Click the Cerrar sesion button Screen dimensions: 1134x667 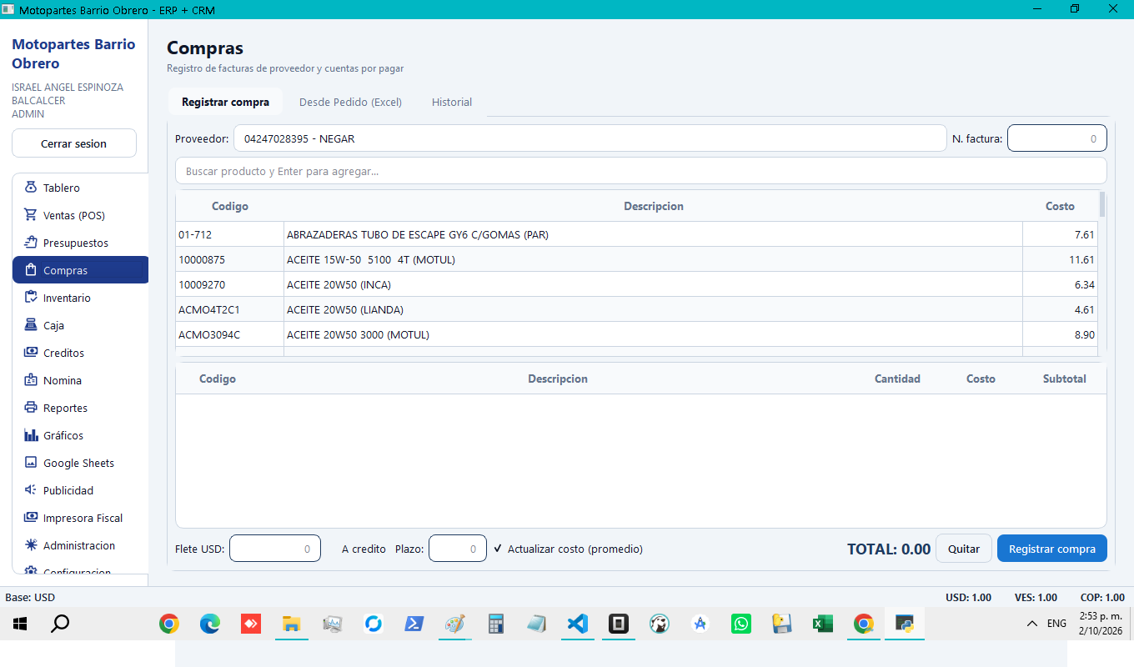[74, 143]
